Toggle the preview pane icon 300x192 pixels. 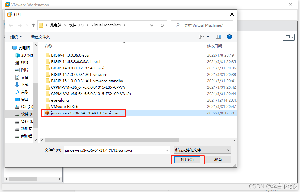point(218,37)
